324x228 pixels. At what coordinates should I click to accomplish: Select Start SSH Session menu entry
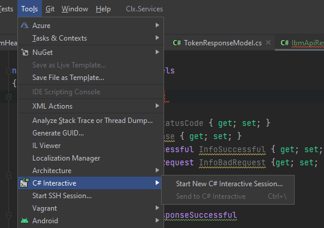[x=62, y=196]
